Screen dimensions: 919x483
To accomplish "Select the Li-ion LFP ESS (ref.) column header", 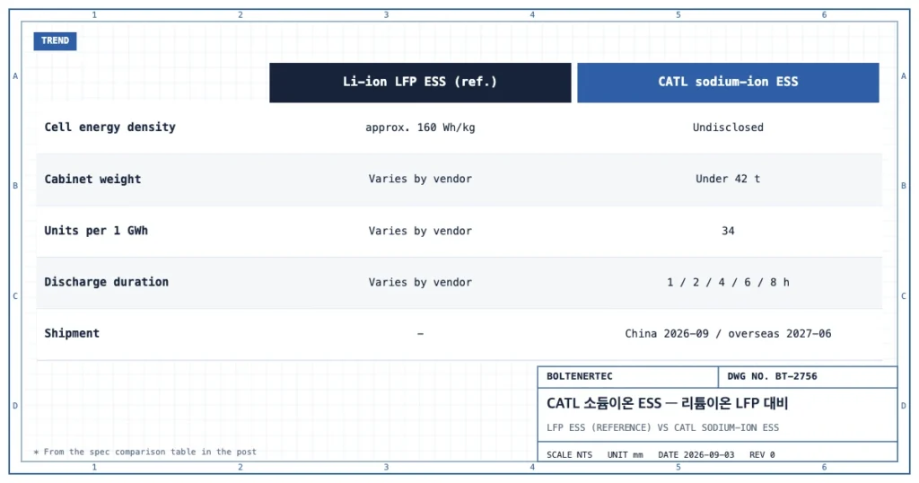I will click(420, 83).
